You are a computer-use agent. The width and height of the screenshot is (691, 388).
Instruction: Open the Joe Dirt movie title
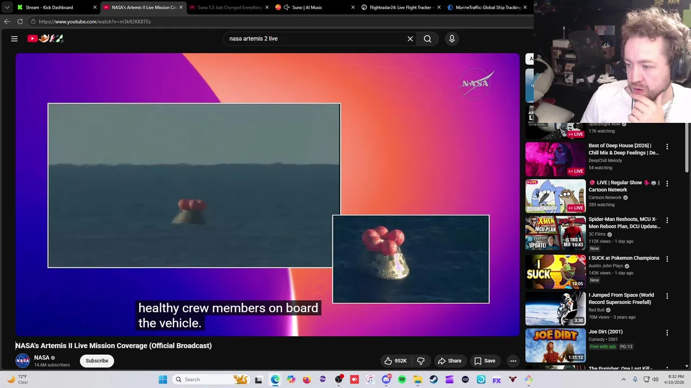[606, 332]
